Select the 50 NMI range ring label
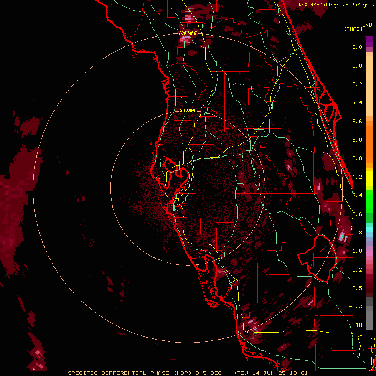The width and height of the screenshot is (376, 376). coord(188,110)
